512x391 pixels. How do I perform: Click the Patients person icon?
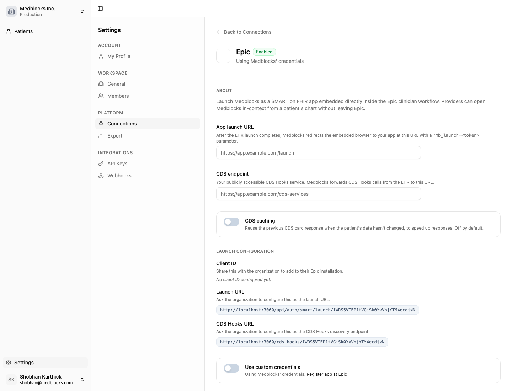(x=9, y=31)
